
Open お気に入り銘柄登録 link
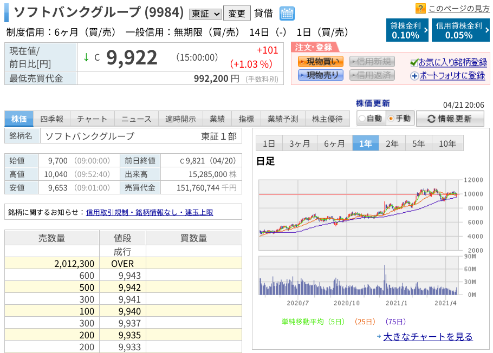(453, 63)
